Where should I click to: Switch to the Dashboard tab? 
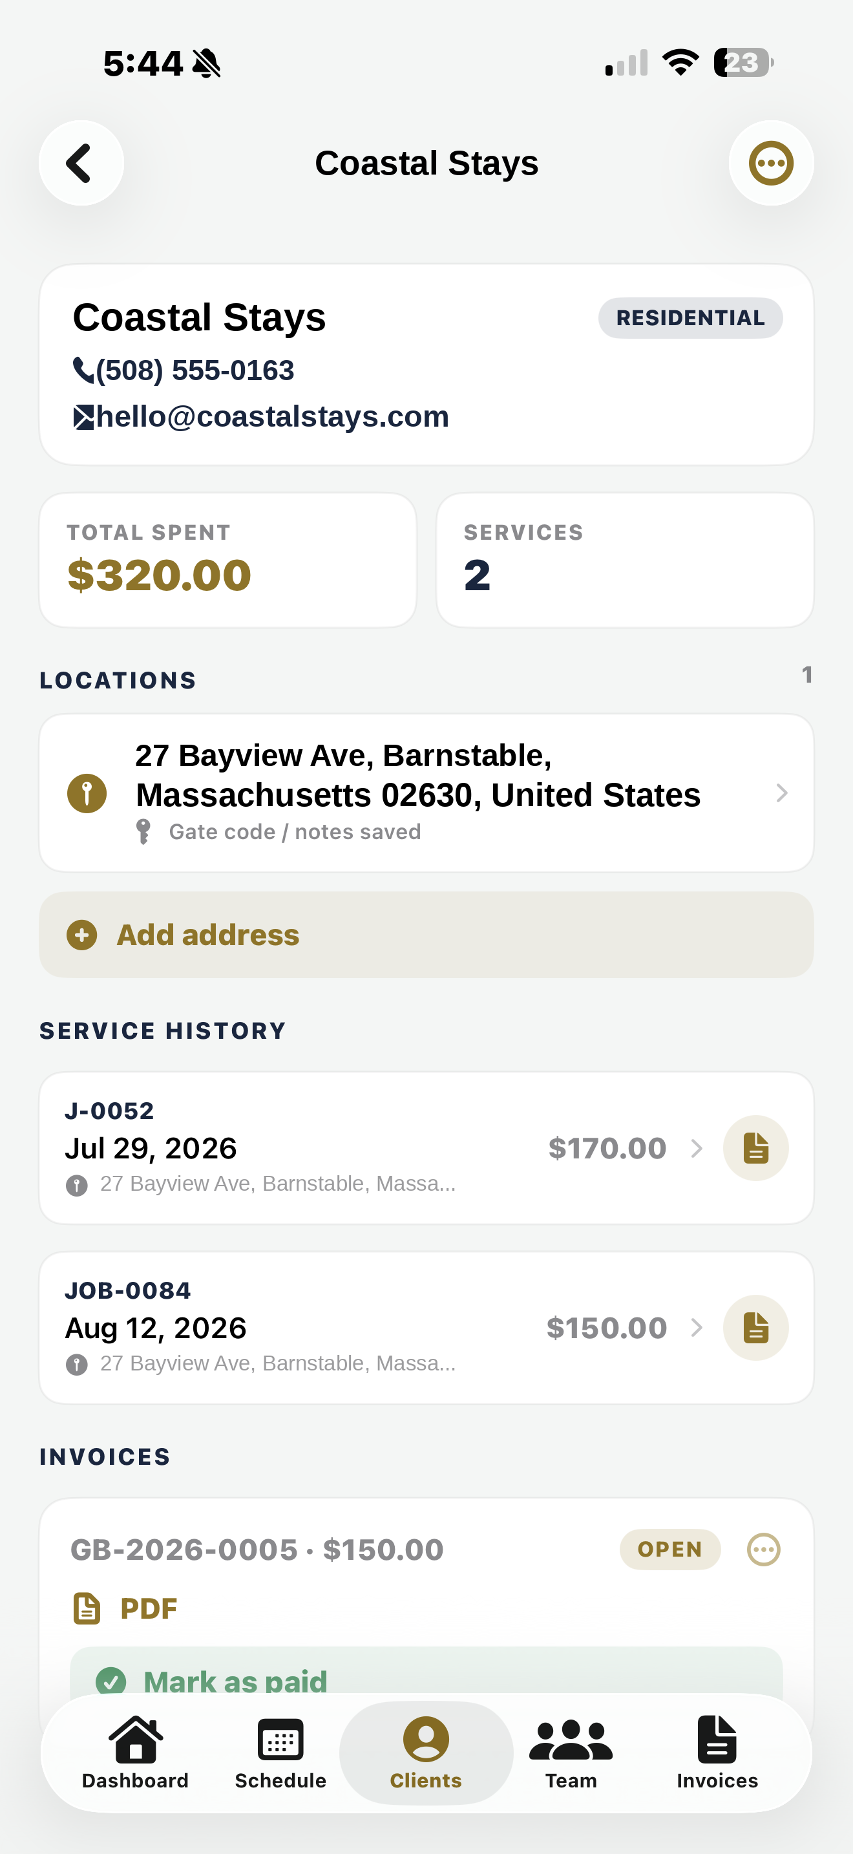[135, 1753]
